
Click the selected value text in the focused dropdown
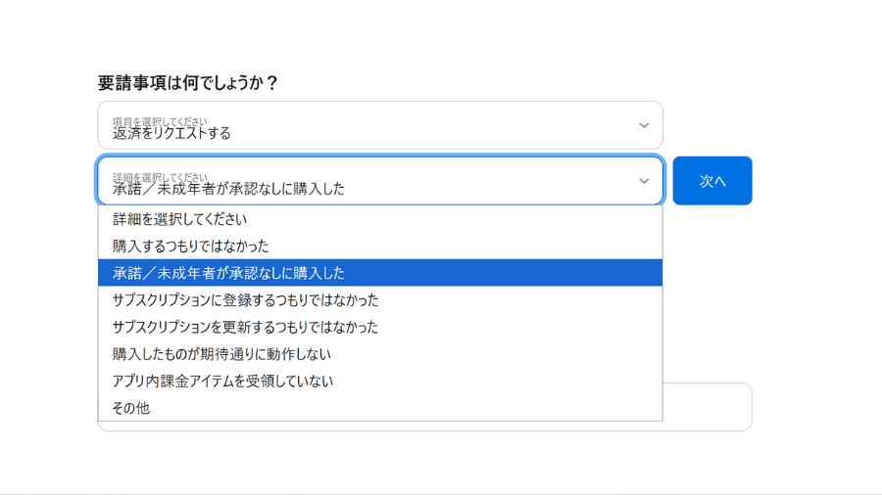[x=229, y=189]
